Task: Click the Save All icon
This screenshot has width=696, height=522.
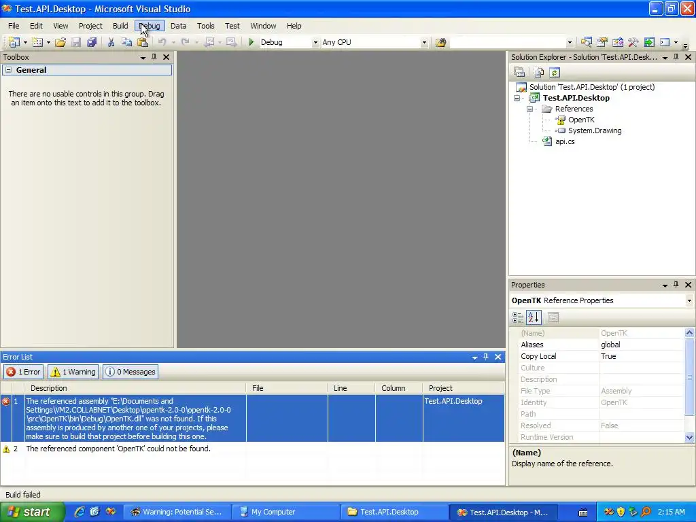Action: click(x=92, y=42)
